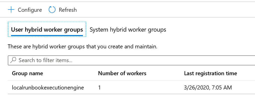The height and width of the screenshot is (105, 255).
Task: Sort by the Group name column header
Action: coord(27,73)
